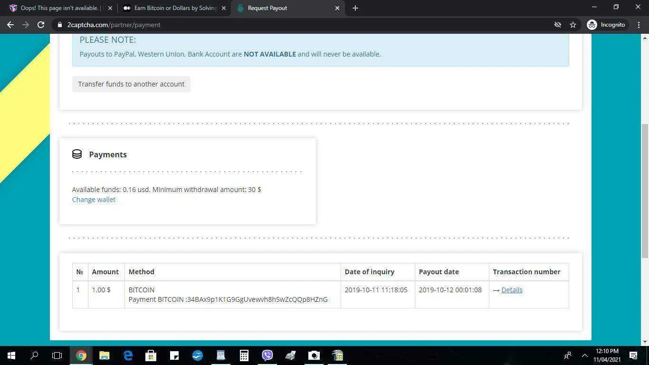Click the taskbar clock showing 12:10 PM
Screen dimensions: 649x365
(x=607, y=355)
